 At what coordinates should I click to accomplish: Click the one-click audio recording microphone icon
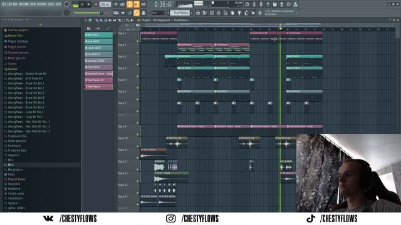pos(261,4)
